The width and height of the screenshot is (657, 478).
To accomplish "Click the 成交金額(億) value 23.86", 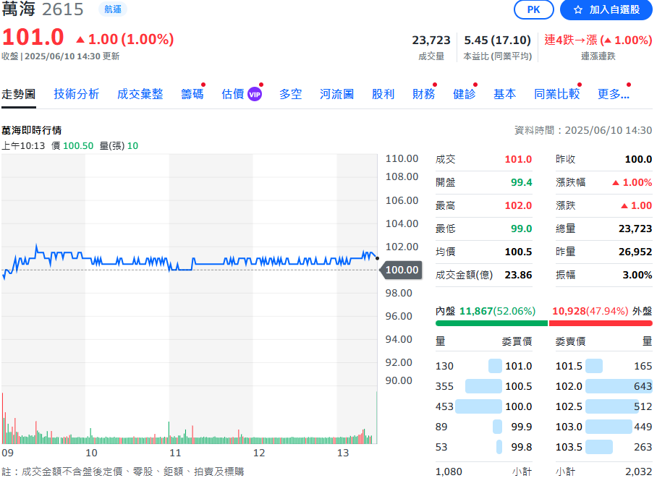I will [518, 275].
